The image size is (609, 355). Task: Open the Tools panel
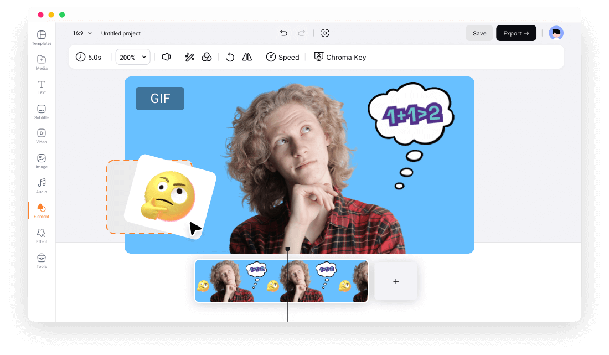[42, 261]
